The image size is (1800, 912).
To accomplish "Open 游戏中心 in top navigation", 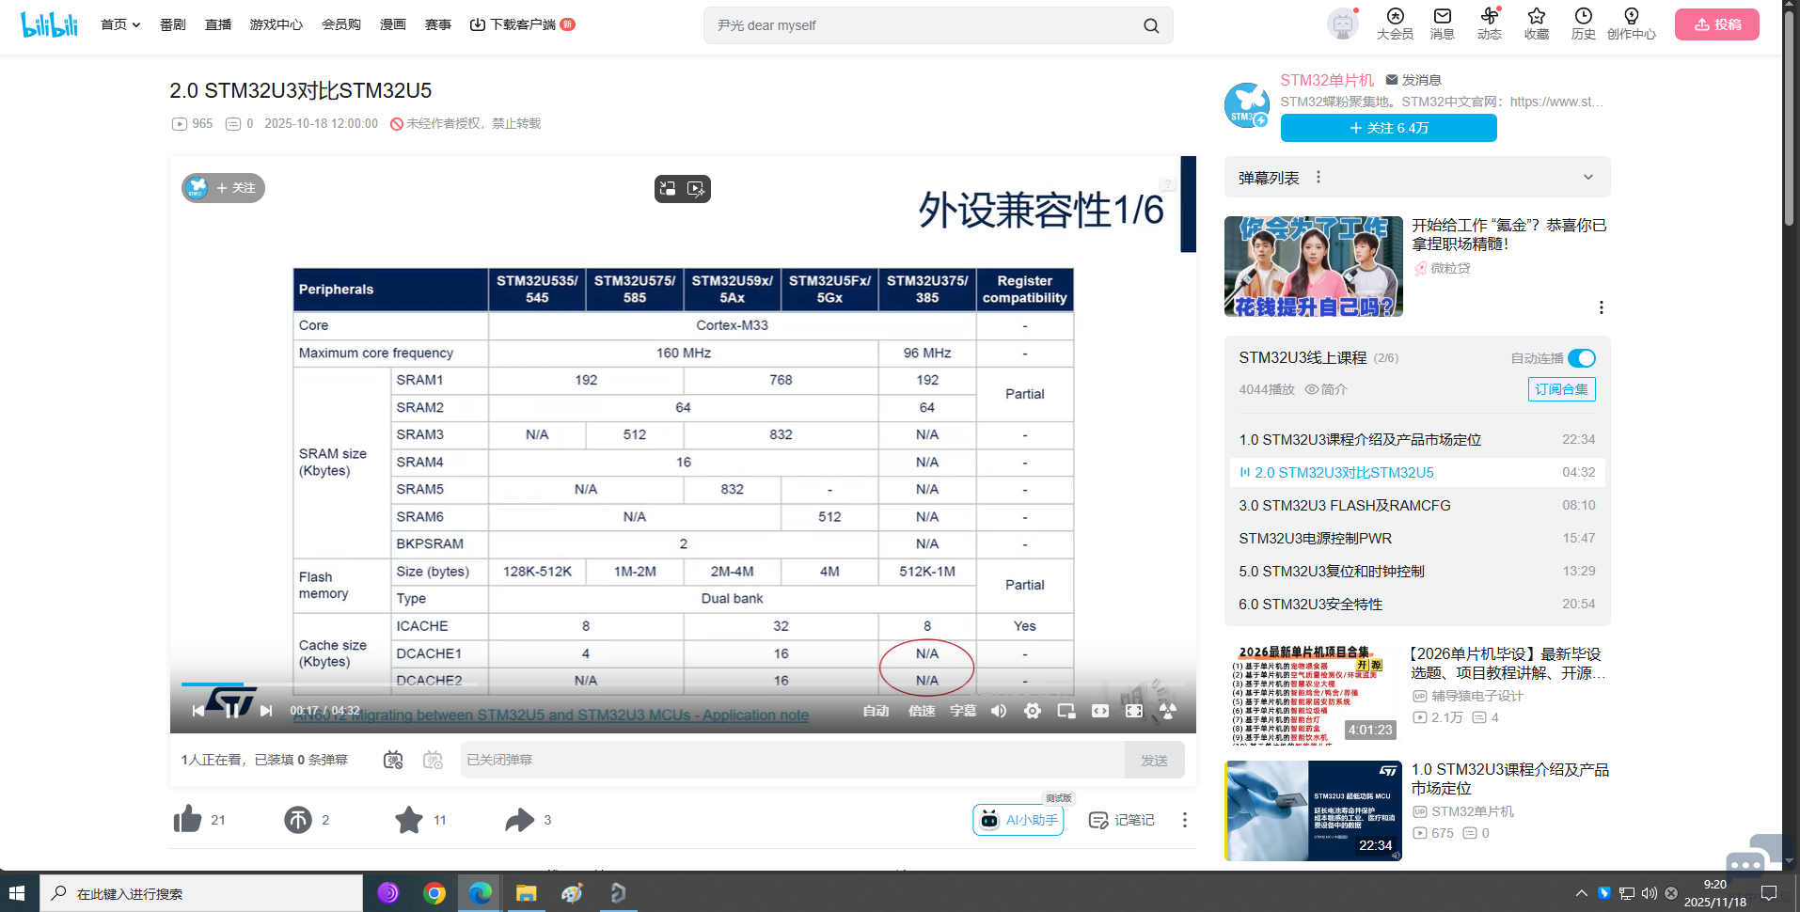I will pos(276,24).
